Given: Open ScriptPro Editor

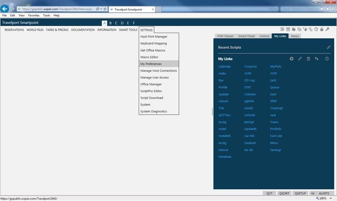Looking at the screenshot, I should pyautogui.click(x=159, y=91).
